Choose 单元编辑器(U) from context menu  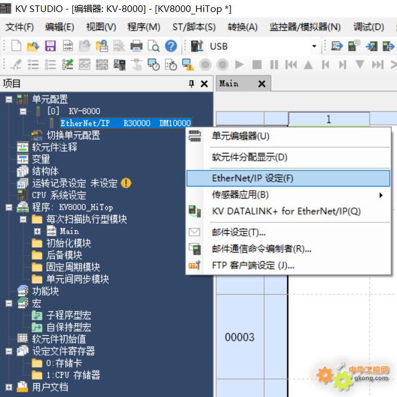tap(288, 136)
